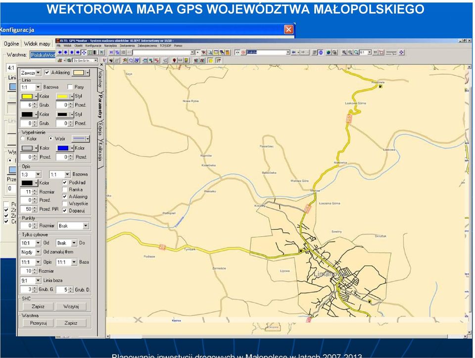
Task: Click the monitor-stack icon after yellow-framed window
Action: tap(222, 52)
